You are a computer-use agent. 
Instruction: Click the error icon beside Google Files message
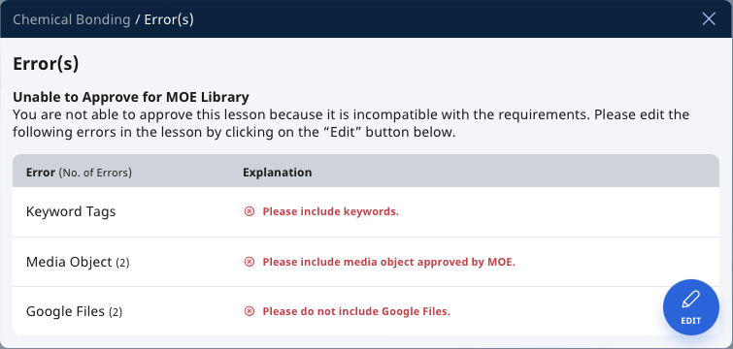(250, 311)
